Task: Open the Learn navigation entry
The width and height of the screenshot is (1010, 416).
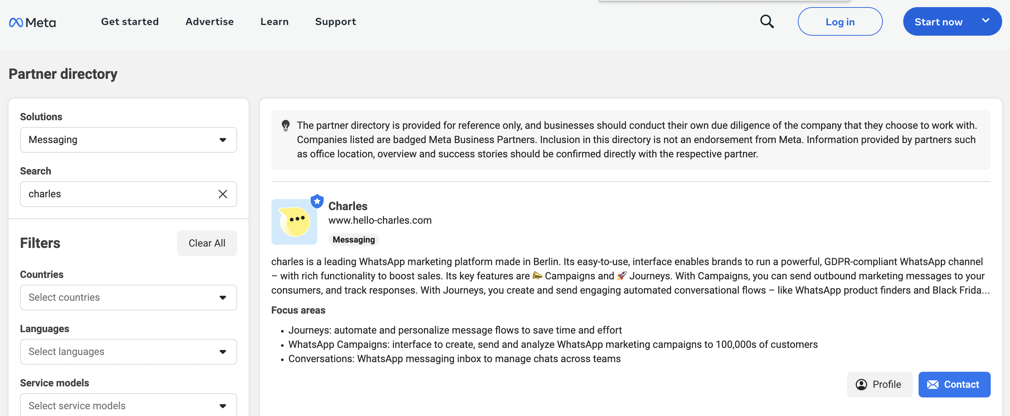Action: click(x=274, y=21)
